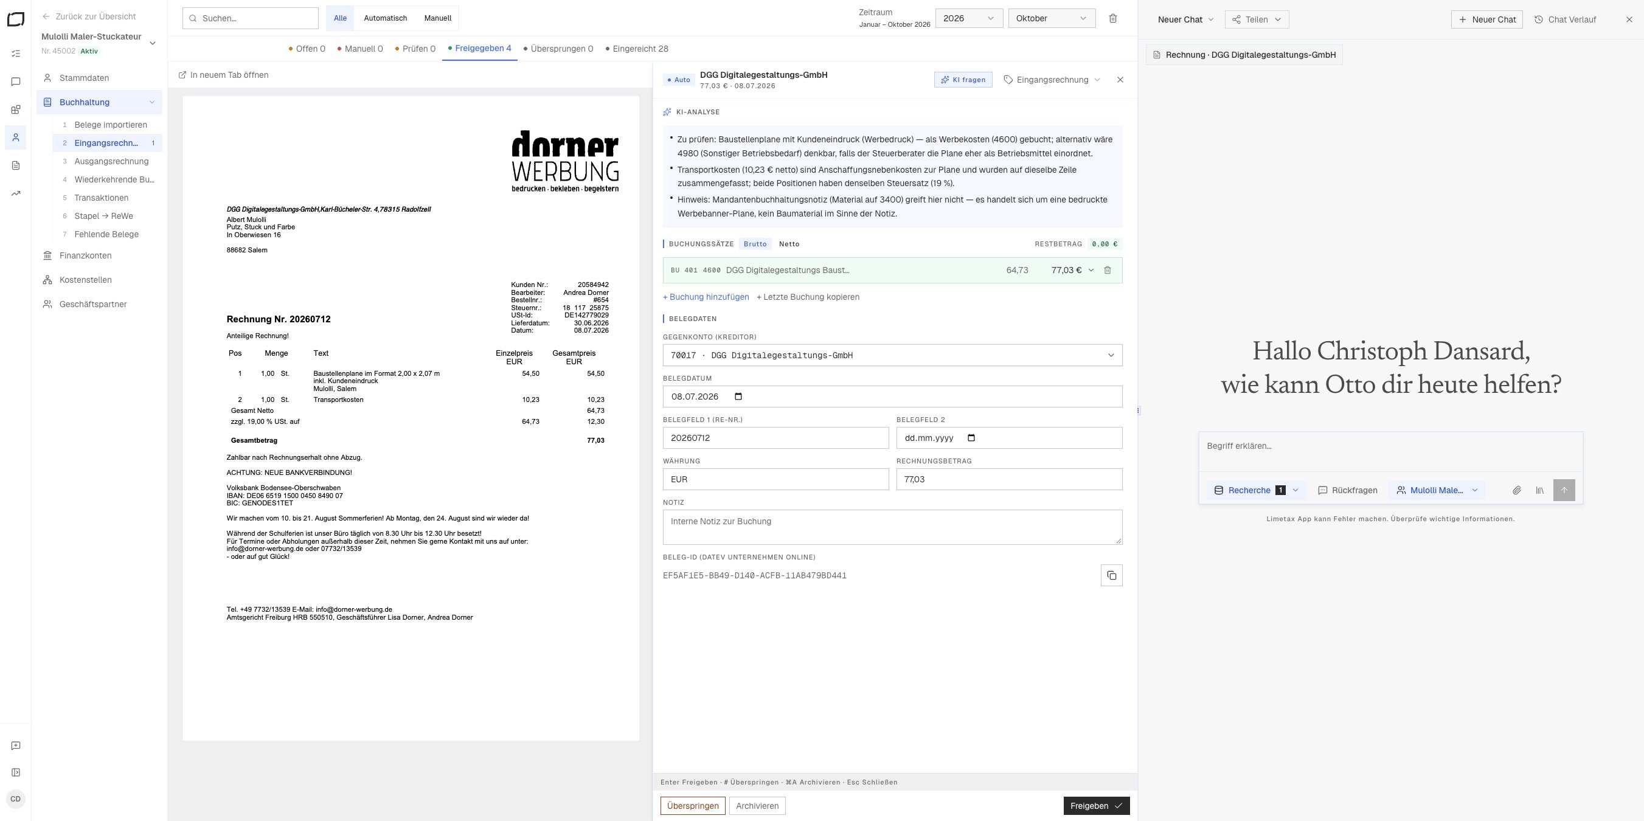The width and height of the screenshot is (1644, 821).
Task: Filter list to Automatisch
Action: [x=386, y=18]
